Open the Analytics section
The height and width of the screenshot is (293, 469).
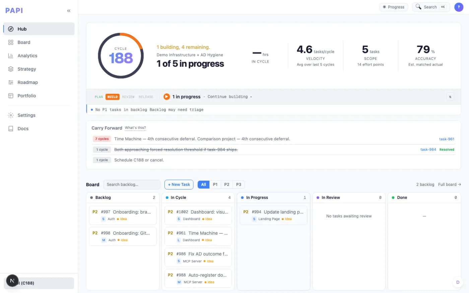coord(39,56)
